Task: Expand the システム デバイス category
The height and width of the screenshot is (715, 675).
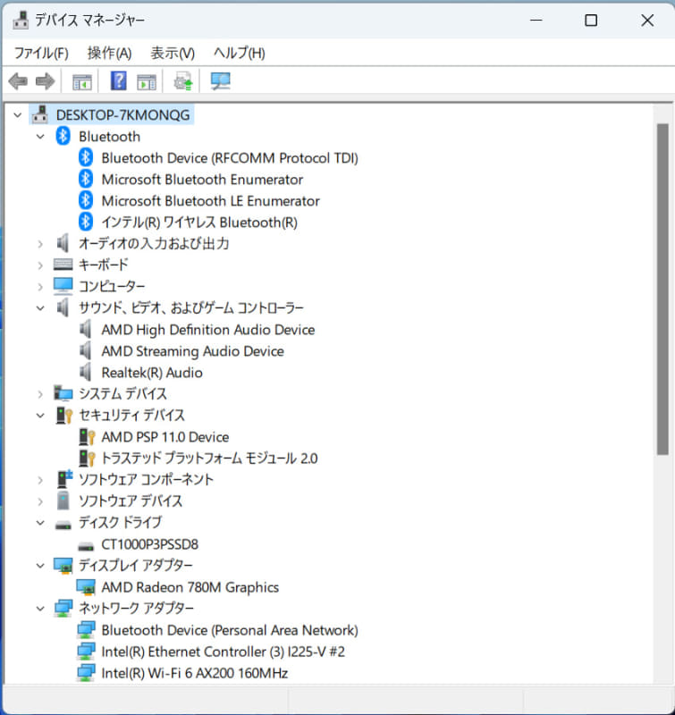Action: coord(40,394)
